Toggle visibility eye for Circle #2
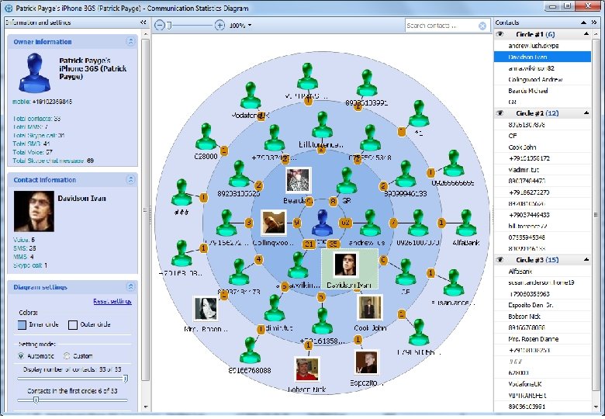 click(500, 113)
